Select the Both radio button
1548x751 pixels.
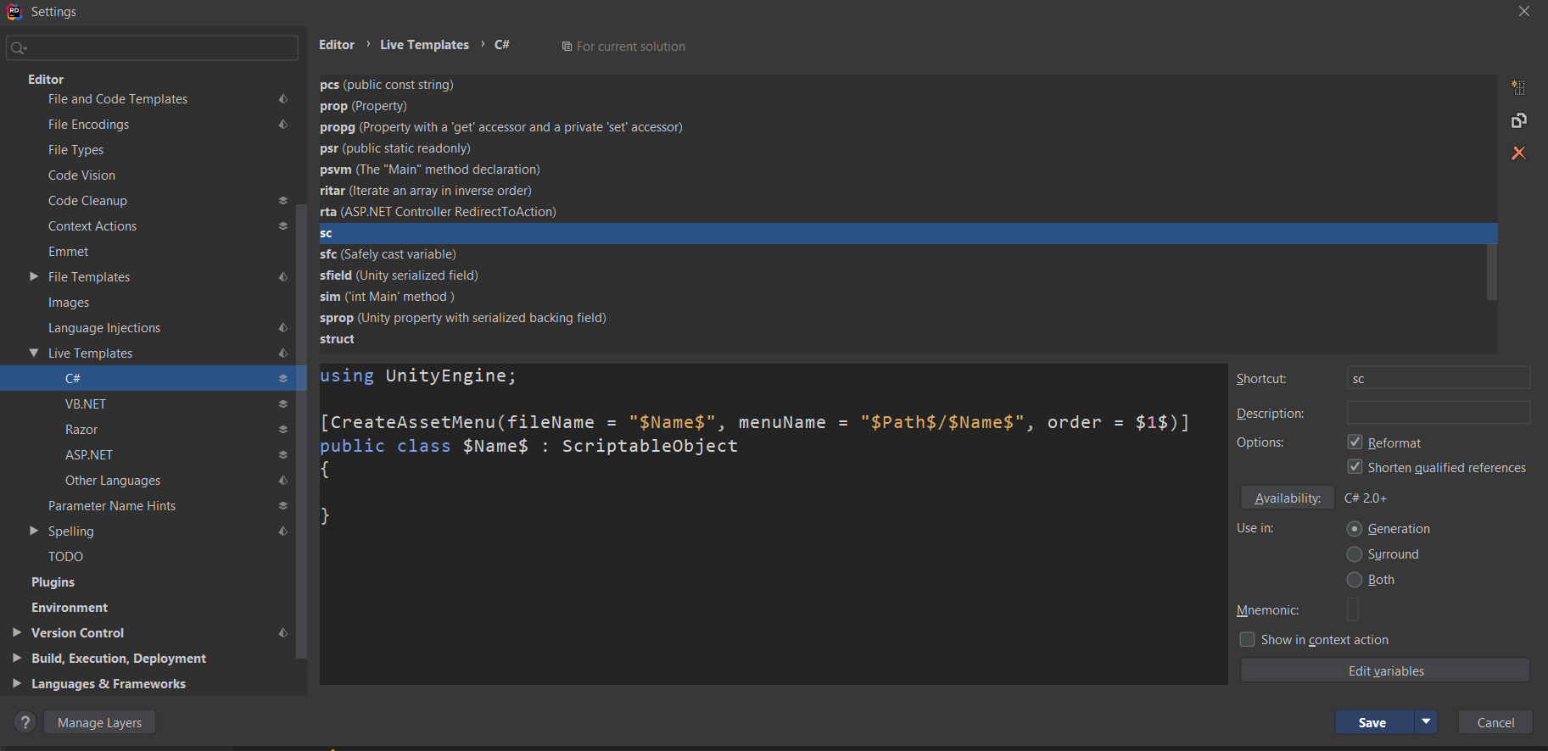(1355, 580)
